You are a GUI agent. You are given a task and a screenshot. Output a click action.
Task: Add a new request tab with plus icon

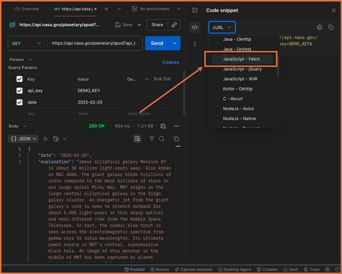pos(106,9)
